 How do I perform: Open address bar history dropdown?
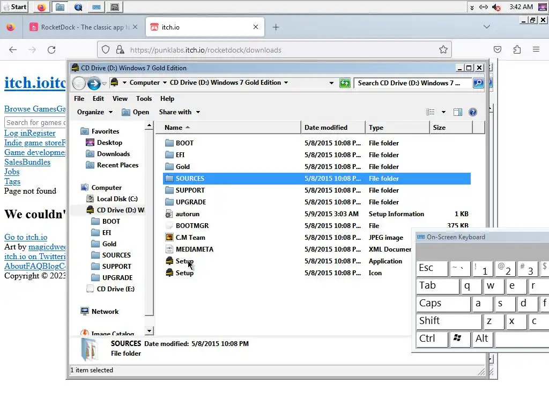point(331,83)
